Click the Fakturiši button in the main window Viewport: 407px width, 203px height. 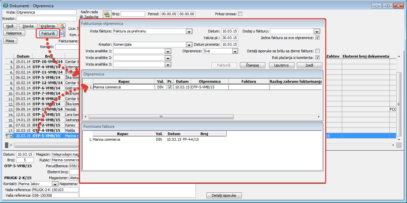[x=48, y=33]
